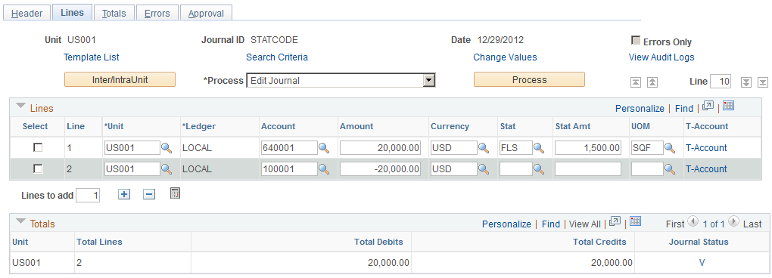Enable the Errors Only checkbox
The height and width of the screenshot is (278, 772).
click(636, 40)
